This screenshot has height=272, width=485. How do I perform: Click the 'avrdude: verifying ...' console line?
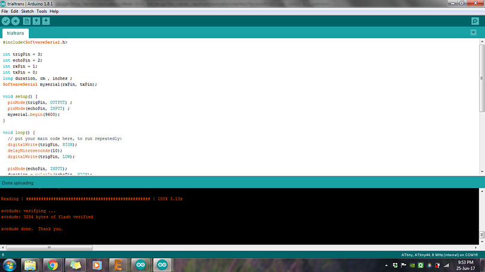pos(28,211)
